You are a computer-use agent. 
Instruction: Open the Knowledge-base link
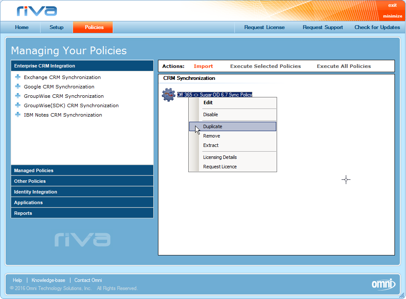pyautogui.click(x=48, y=280)
